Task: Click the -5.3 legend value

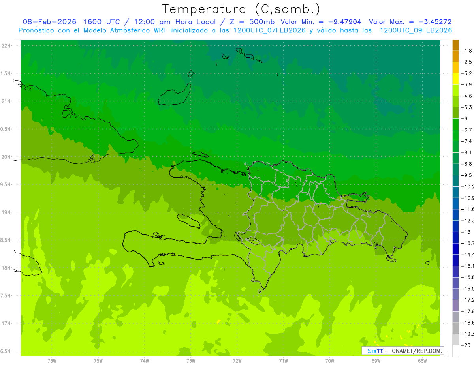Action: (x=466, y=107)
